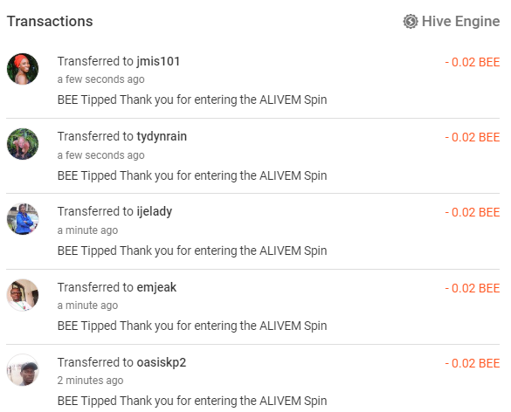Click the Hive Engine gear logo icon

click(x=411, y=22)
